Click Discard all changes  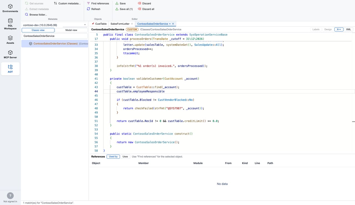(x=146, y=9)
